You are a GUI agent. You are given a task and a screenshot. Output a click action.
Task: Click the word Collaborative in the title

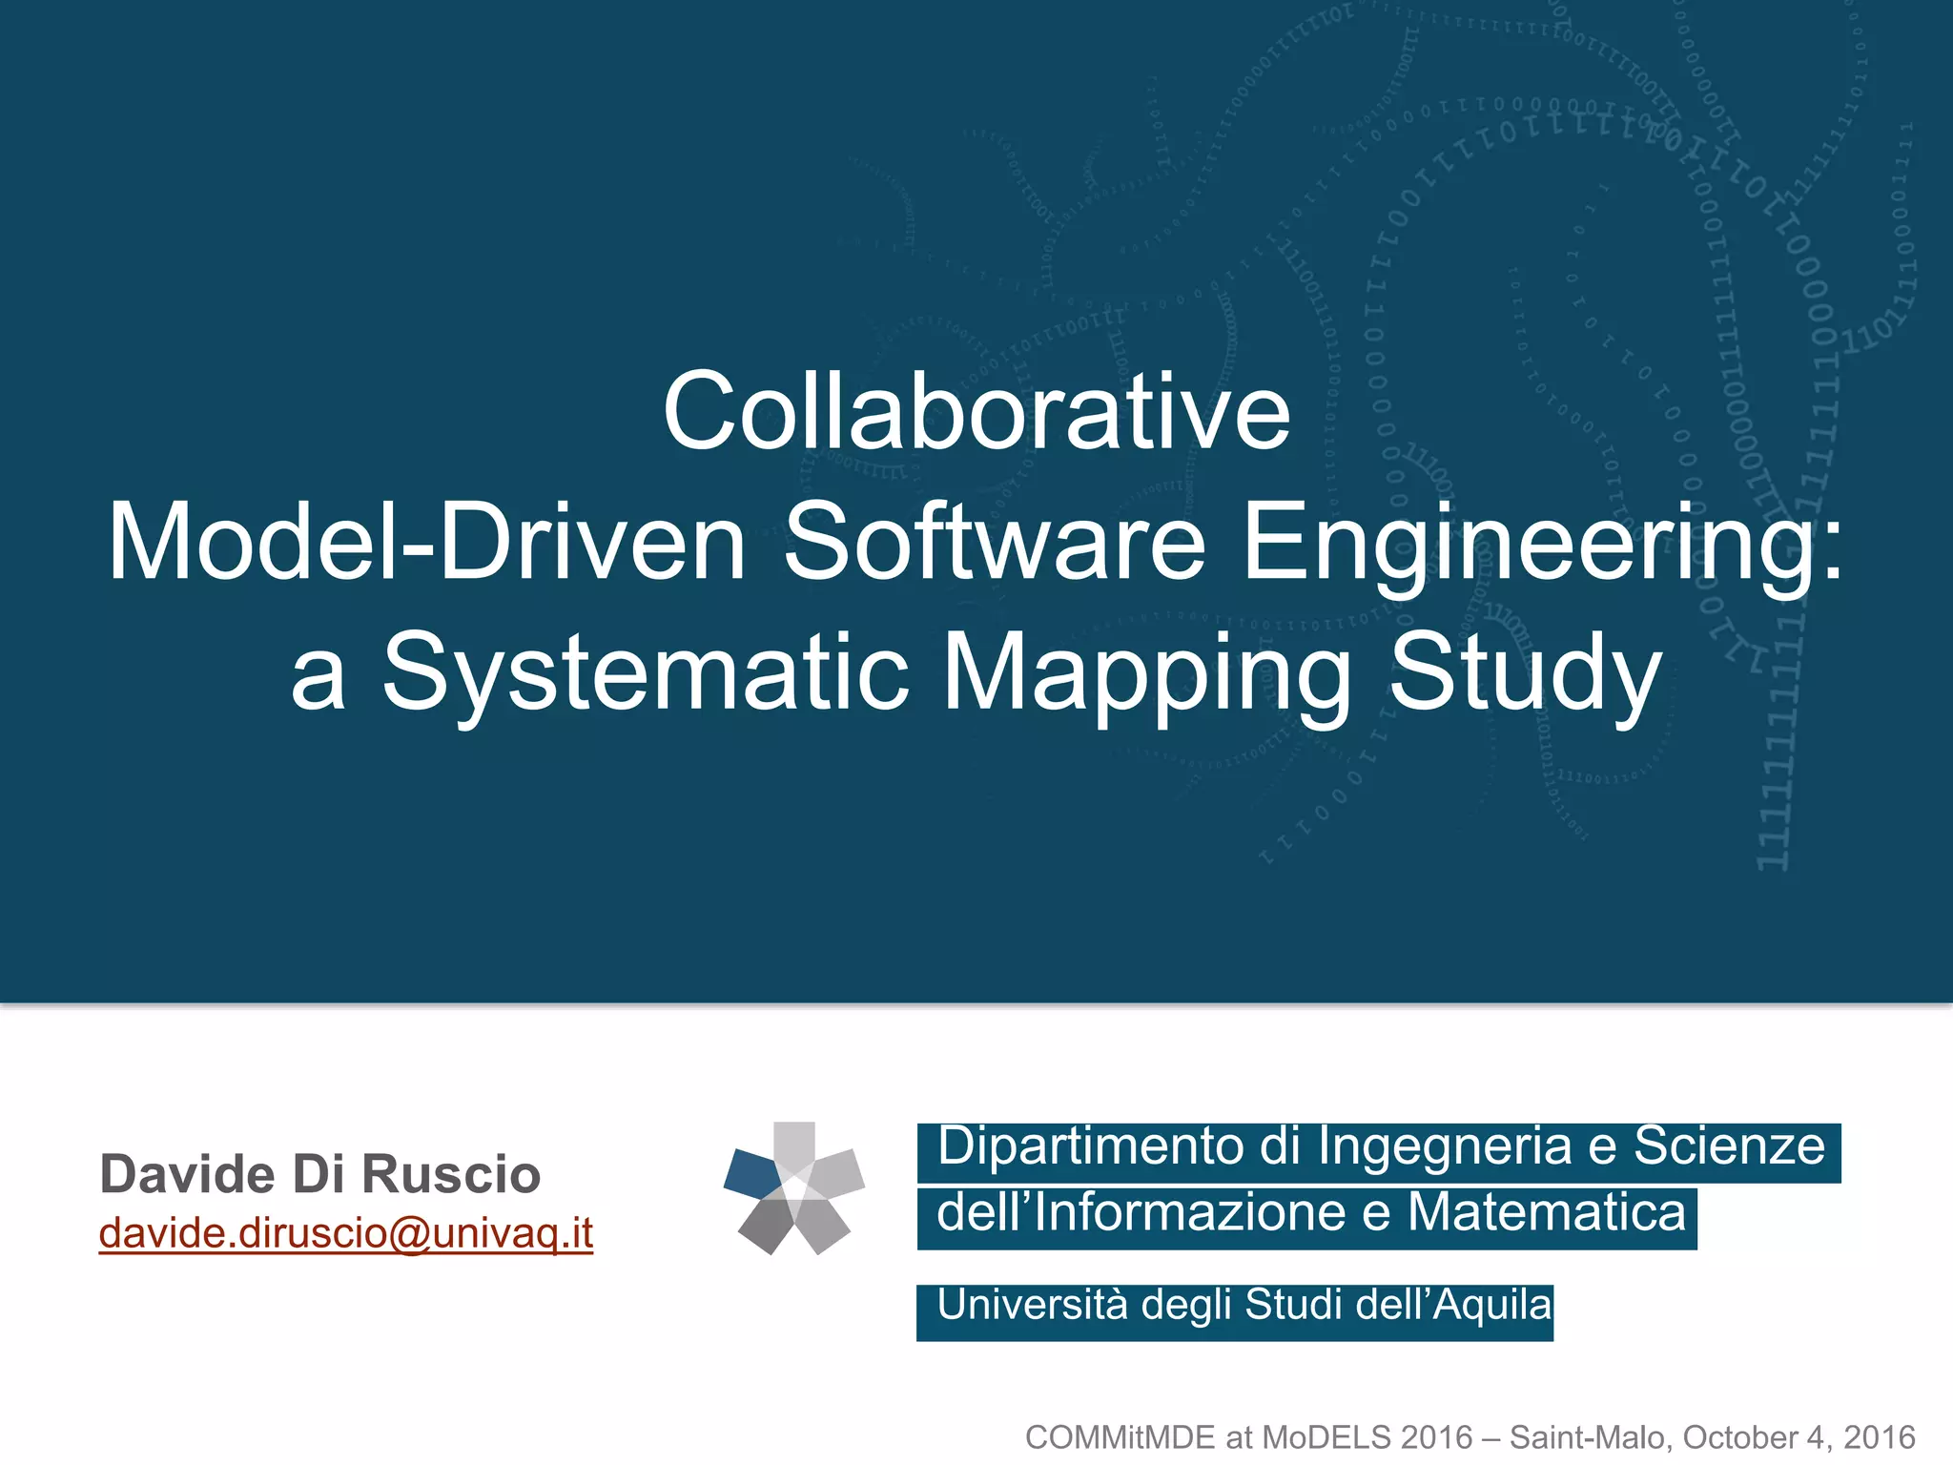pos(976,412)
